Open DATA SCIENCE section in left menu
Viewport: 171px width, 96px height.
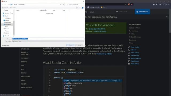point(26,77)
